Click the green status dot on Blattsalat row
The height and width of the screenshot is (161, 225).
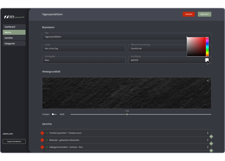pos(47,140)
